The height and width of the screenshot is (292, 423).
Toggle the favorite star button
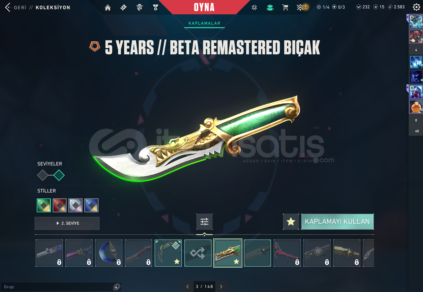coord(291,222)
